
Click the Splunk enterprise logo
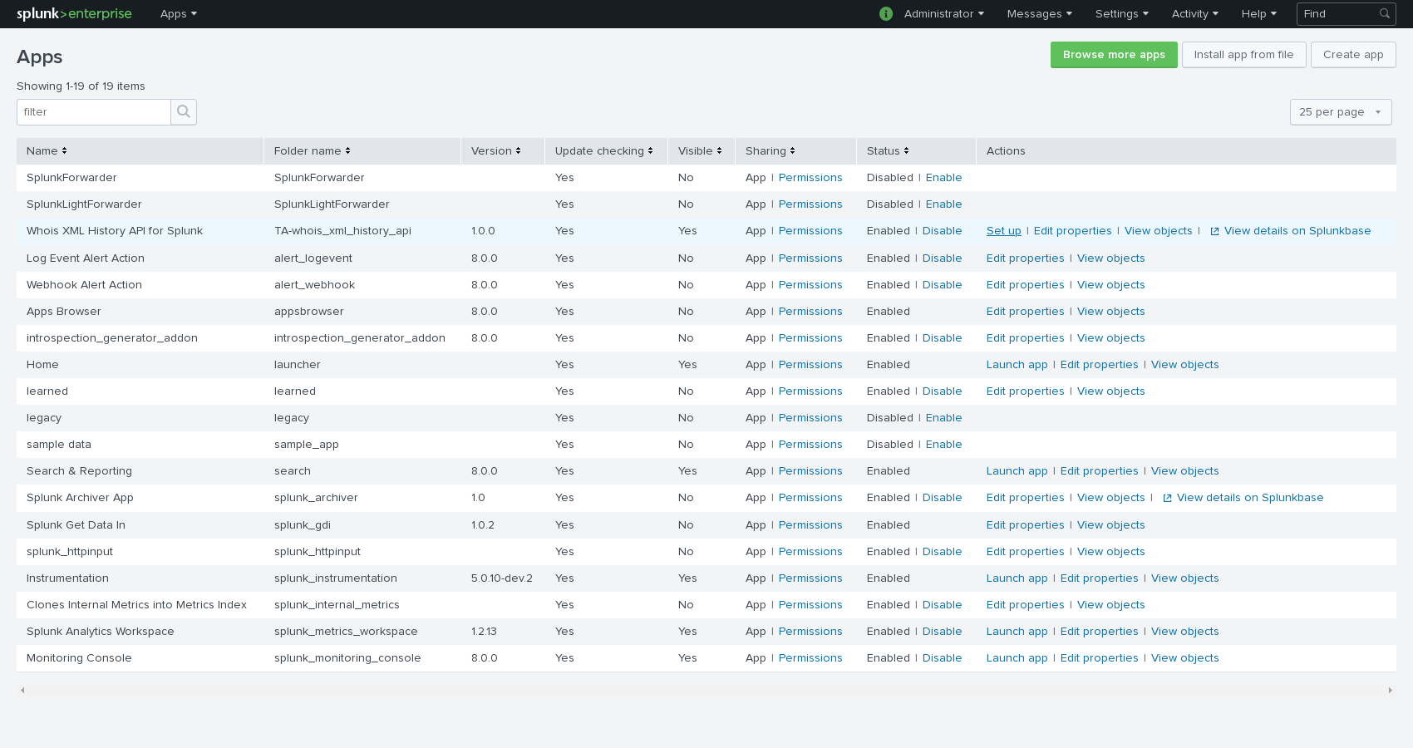(x=74, y=13)
